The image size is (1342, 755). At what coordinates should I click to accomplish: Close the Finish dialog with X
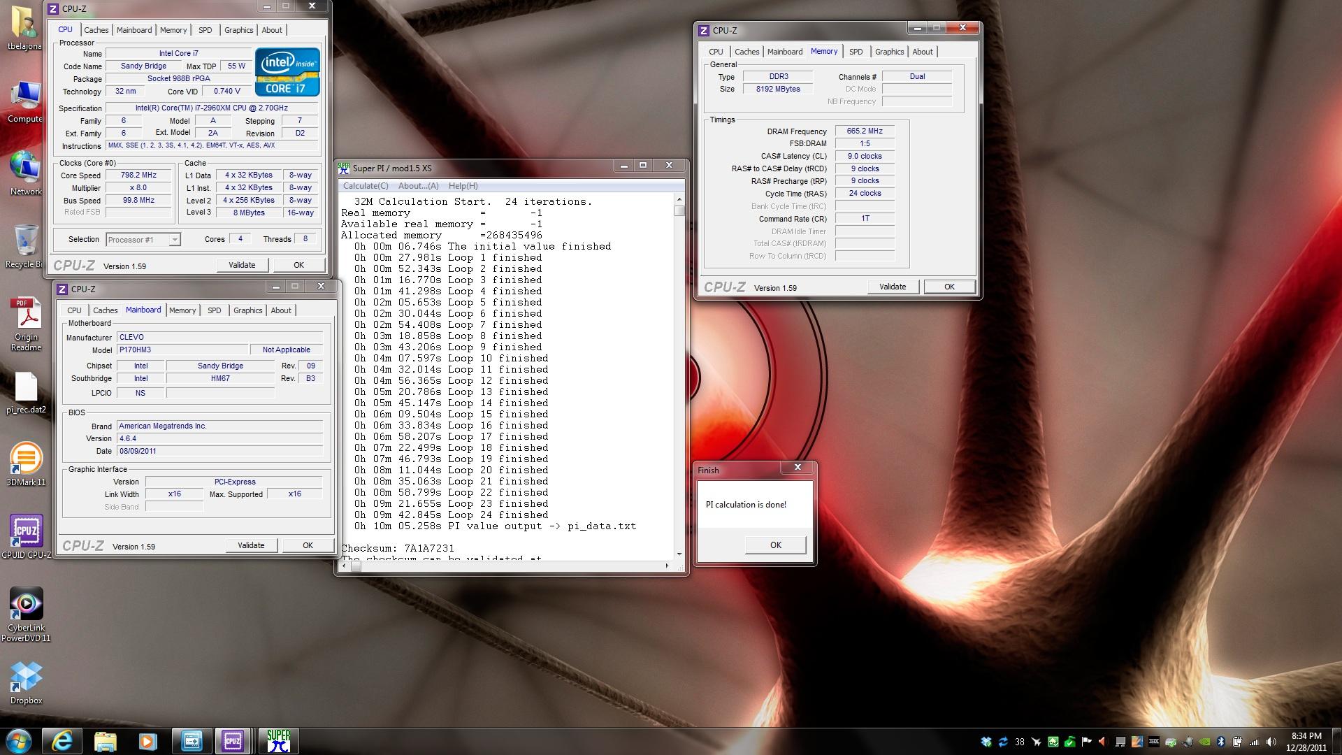pos(798,467)
